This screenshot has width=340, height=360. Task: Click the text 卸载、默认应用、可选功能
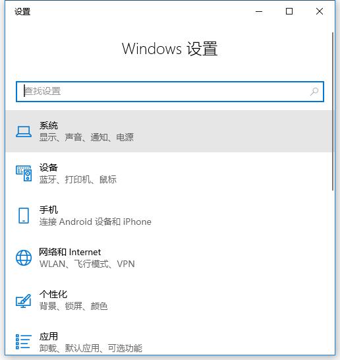[91, 348]
